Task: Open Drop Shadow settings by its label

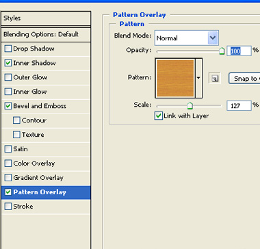Action: pyautogui.click(x=34, y=49)
